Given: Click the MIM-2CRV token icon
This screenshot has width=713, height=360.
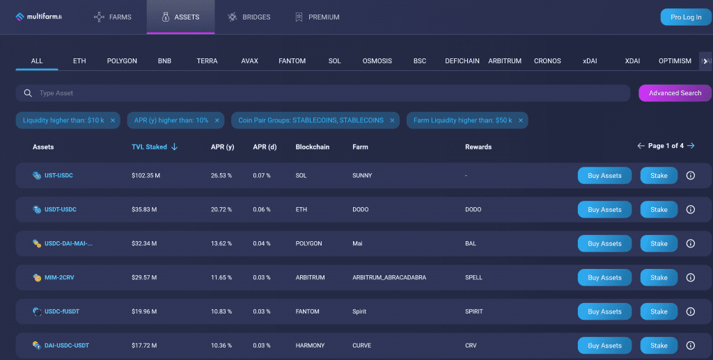Looking at the screenshot, I should click(x=37, y=278).
